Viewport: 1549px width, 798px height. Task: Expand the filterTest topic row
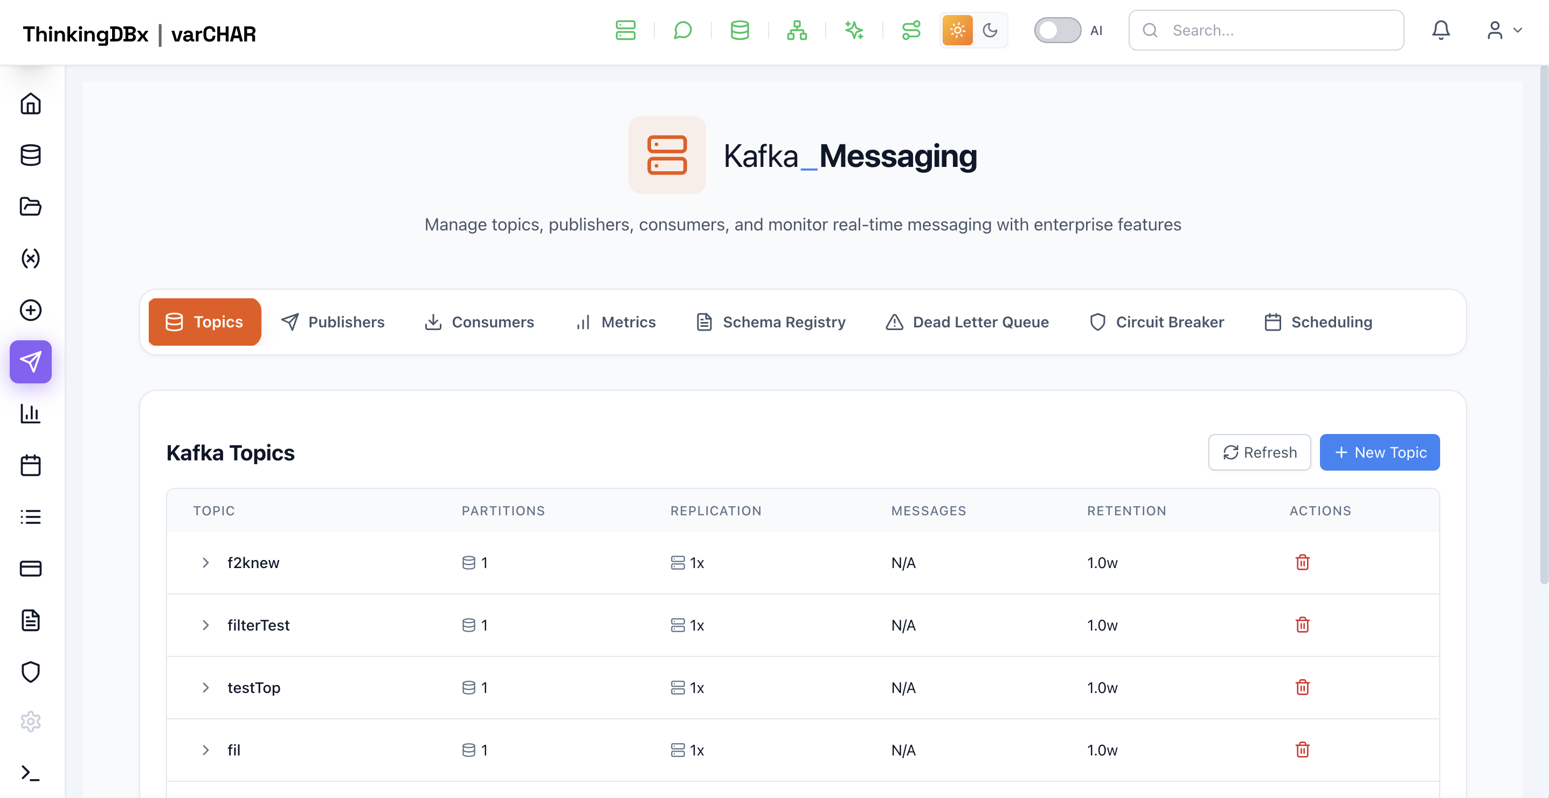[x=206, y=625]
